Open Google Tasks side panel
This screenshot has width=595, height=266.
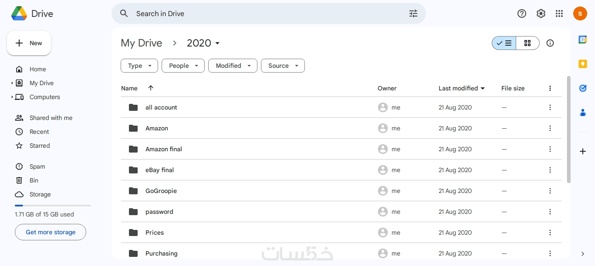(583, 88)
